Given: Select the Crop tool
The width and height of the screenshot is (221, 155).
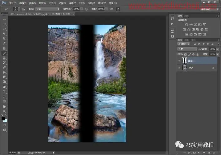Looking at the screenshot, I should 4,39.
